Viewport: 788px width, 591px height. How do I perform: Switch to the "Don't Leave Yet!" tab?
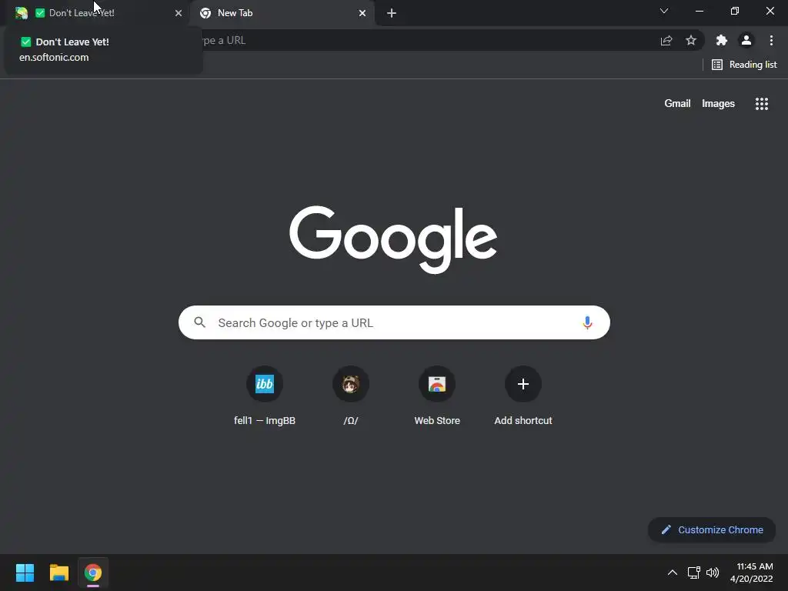[x=95, y=13]
